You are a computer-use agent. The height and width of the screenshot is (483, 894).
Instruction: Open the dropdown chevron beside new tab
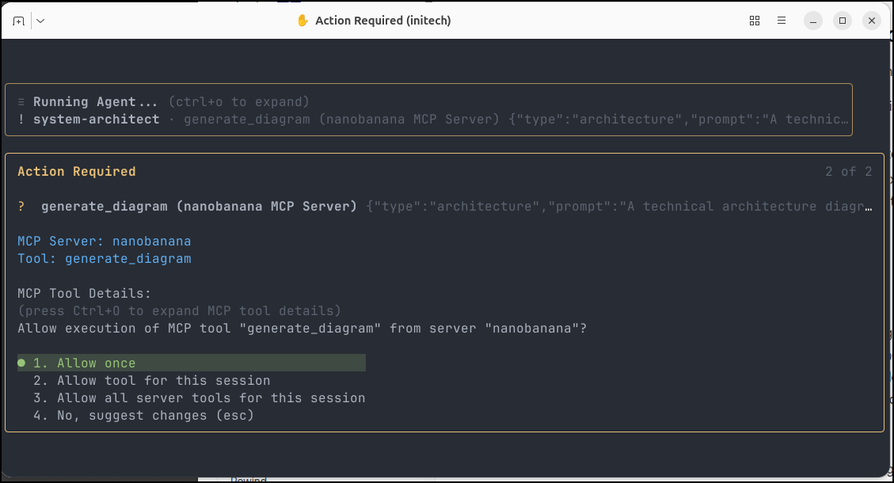coord(40,21)
